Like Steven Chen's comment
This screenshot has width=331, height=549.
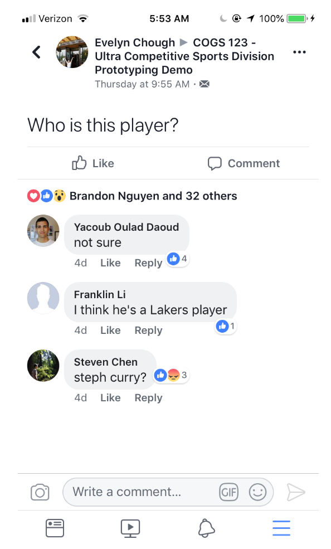pyautogui.click(x=110, y=398)
